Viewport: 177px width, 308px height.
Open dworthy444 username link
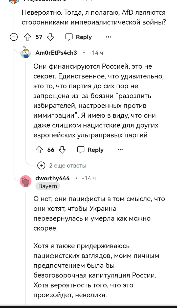pyautogui.click(x=52, y=178)
